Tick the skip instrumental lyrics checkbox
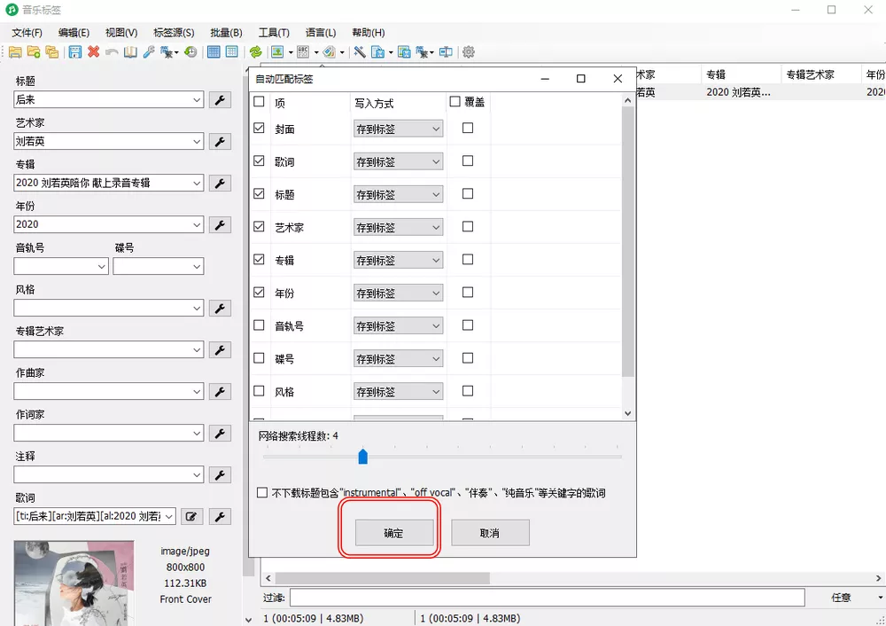The image size is (886, 626). 262,493
